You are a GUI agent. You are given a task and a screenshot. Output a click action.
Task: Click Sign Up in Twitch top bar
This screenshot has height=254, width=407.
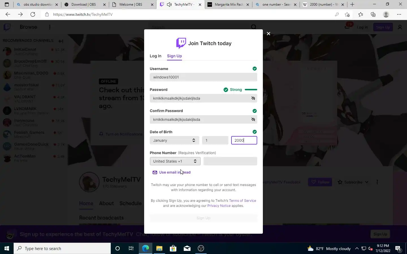pos(383,27)
